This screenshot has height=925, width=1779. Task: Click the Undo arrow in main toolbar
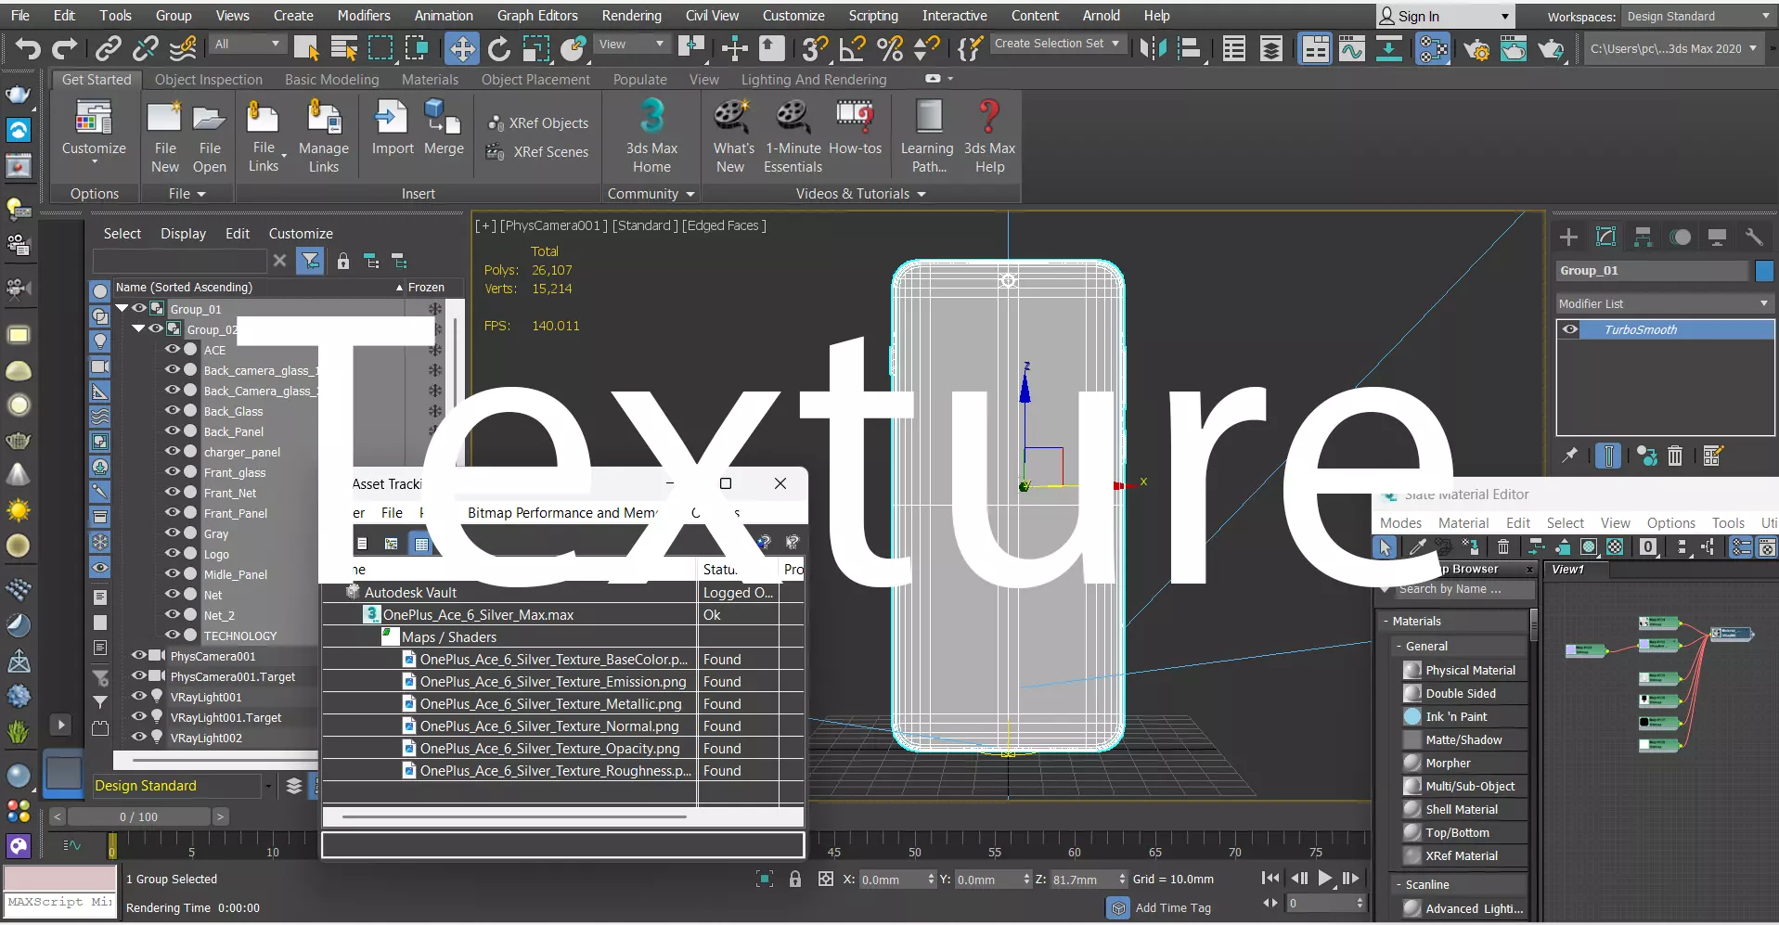(x=28, y=47)
